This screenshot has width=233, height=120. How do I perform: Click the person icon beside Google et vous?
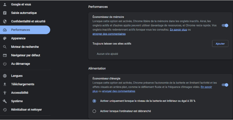pyautogui.click(x=5, y=5)
